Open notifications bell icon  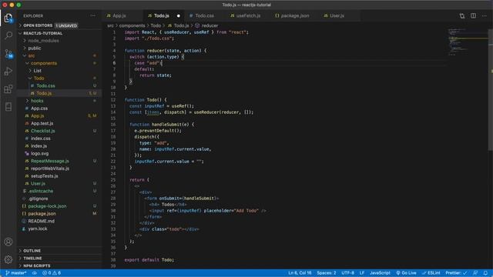tap(486, 273)
